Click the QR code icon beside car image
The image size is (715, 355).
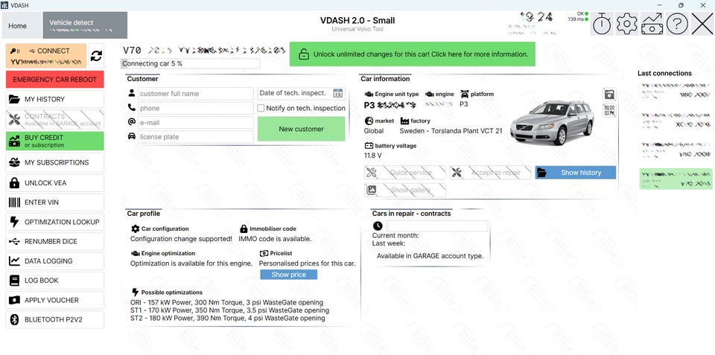pos(608,110)
